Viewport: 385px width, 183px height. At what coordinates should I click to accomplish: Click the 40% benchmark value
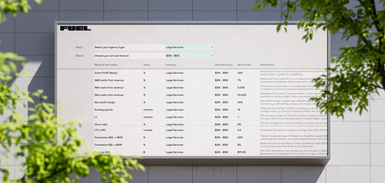coord(240,73)
